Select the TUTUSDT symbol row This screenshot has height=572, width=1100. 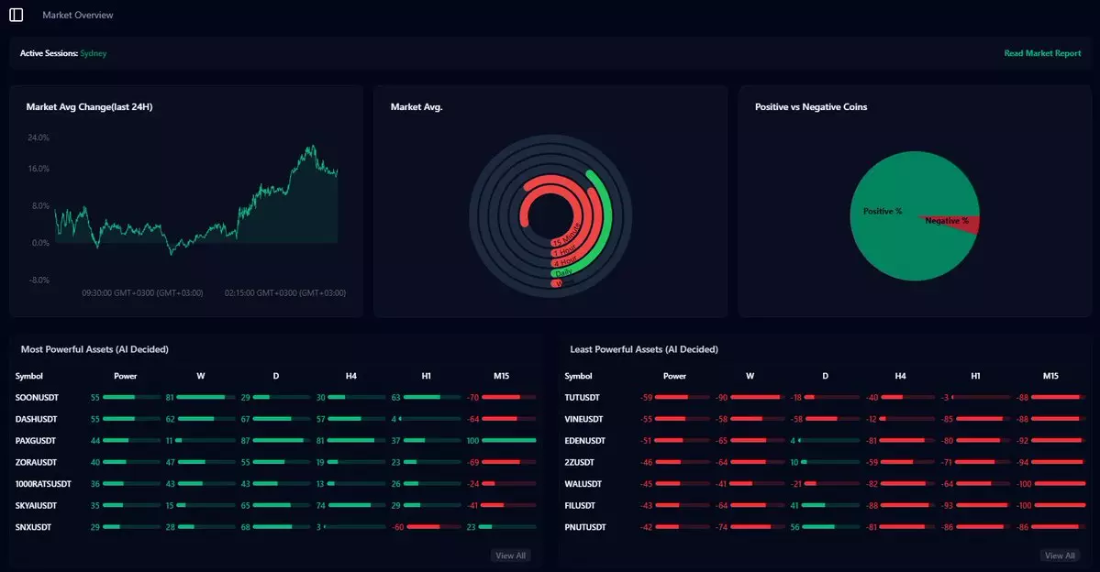(583, 398)
